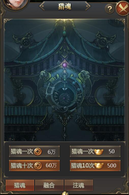
Task: Hunt soul 10 times for 500 ingots
Action: click(95, 166)
